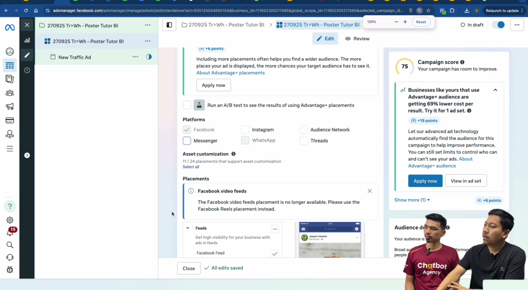Open the Billing card icon
The width and height of the screenshot is (528, 290).
pyautogui.click(x=10, y=120)
